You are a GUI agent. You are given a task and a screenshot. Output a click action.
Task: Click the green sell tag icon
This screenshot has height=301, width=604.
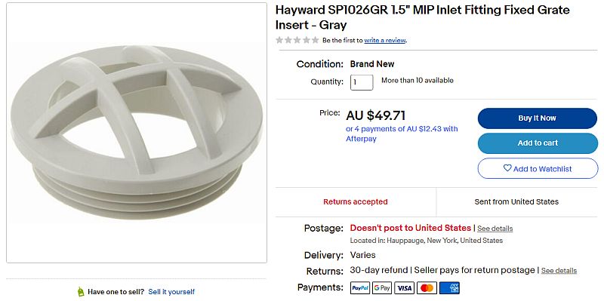click(81, 291)
